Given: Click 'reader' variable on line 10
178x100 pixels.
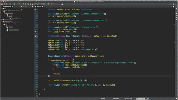Looking at the screenshot, I should point(60,9).
